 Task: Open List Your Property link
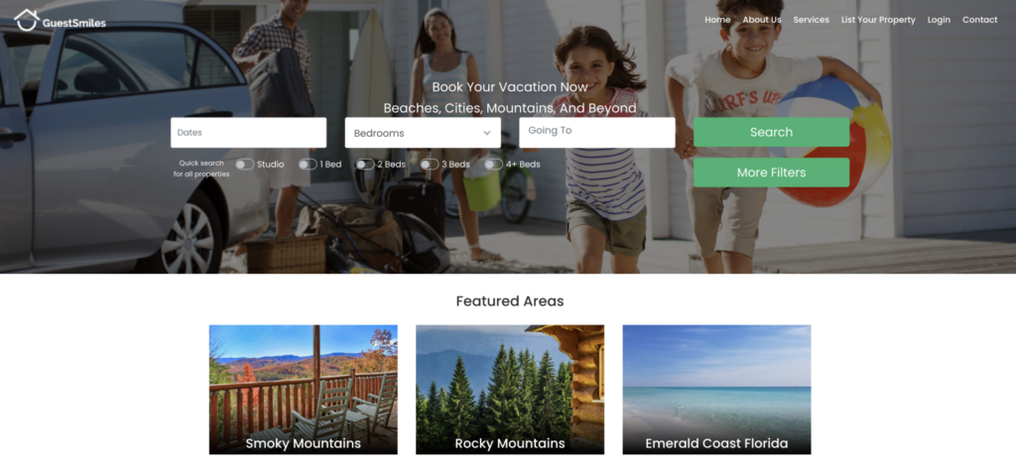(x=878, y=20)
